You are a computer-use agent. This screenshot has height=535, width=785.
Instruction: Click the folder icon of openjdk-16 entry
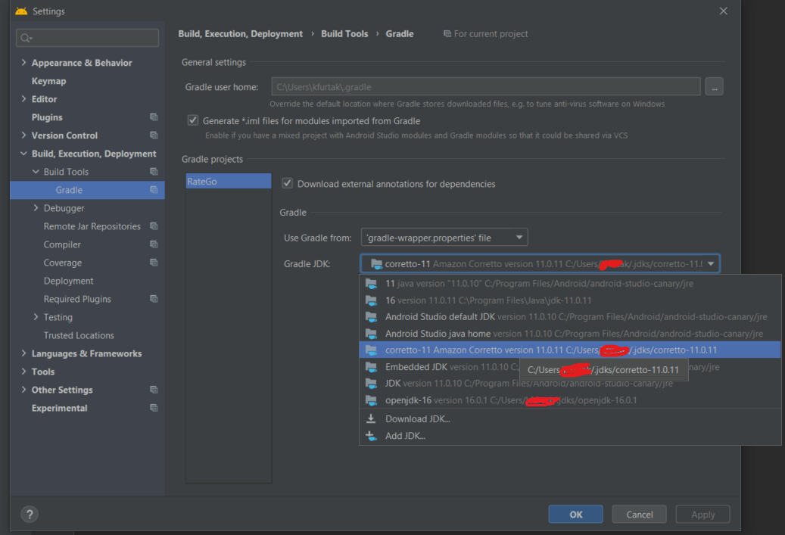click(x=372, y=400)
